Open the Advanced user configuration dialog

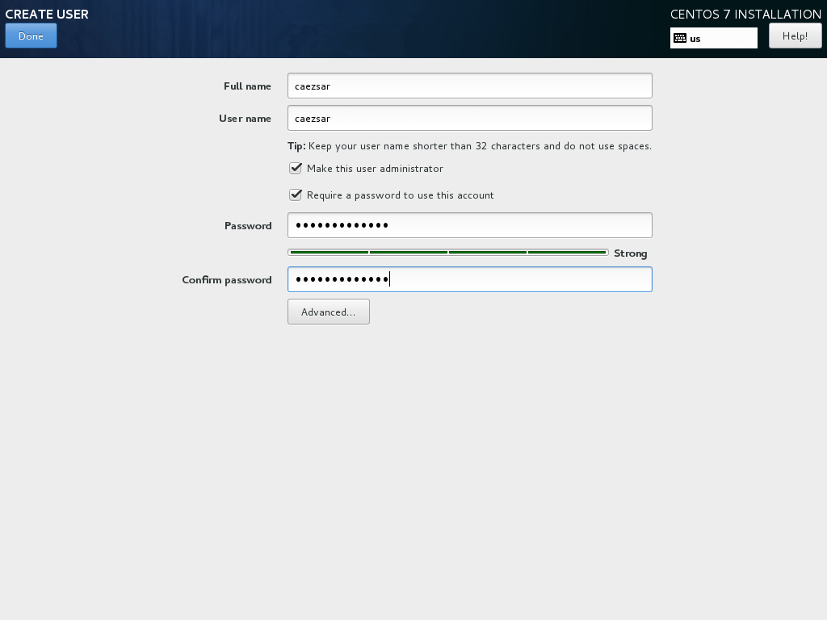pyautogui.click(x=328, y=312)
